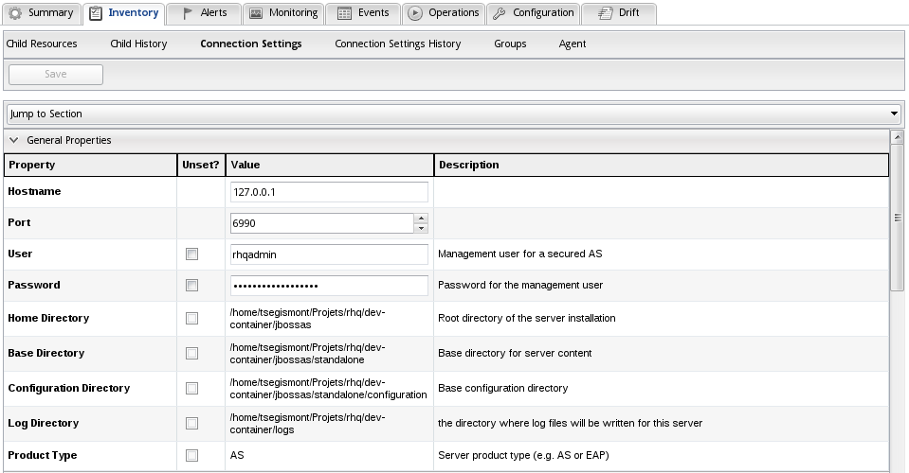
Task: Click 'Base configuration directory' description
Action: 502,388
